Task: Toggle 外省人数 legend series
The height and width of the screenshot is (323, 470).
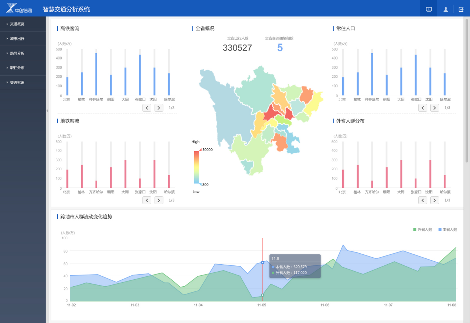Action: 423,230
